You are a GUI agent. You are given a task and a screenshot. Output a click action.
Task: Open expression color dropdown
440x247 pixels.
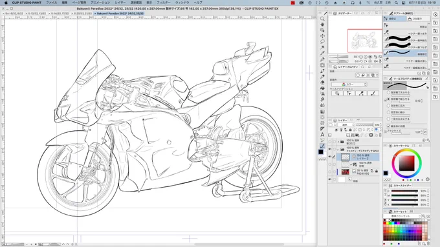coord(349,84)
